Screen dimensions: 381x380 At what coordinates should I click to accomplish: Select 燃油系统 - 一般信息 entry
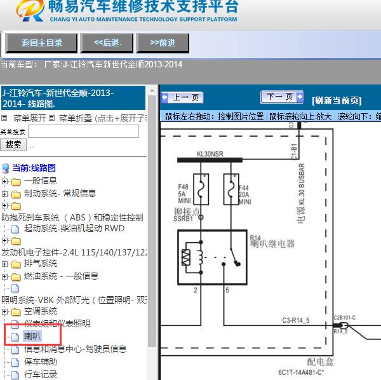click(61, 276)
